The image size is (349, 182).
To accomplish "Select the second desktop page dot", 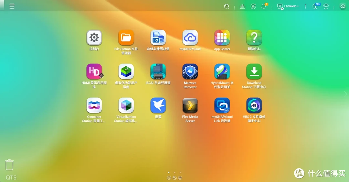I will point(175,172).
